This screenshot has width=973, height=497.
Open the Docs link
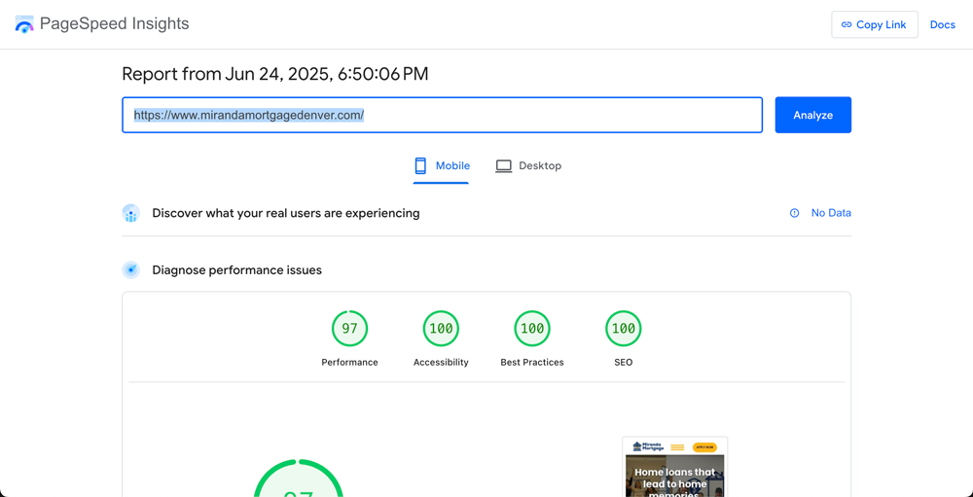[943, 25]
